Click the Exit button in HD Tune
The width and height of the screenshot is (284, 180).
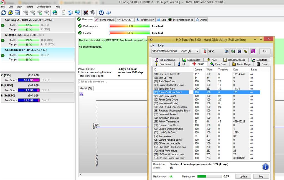tap(265, 51)
